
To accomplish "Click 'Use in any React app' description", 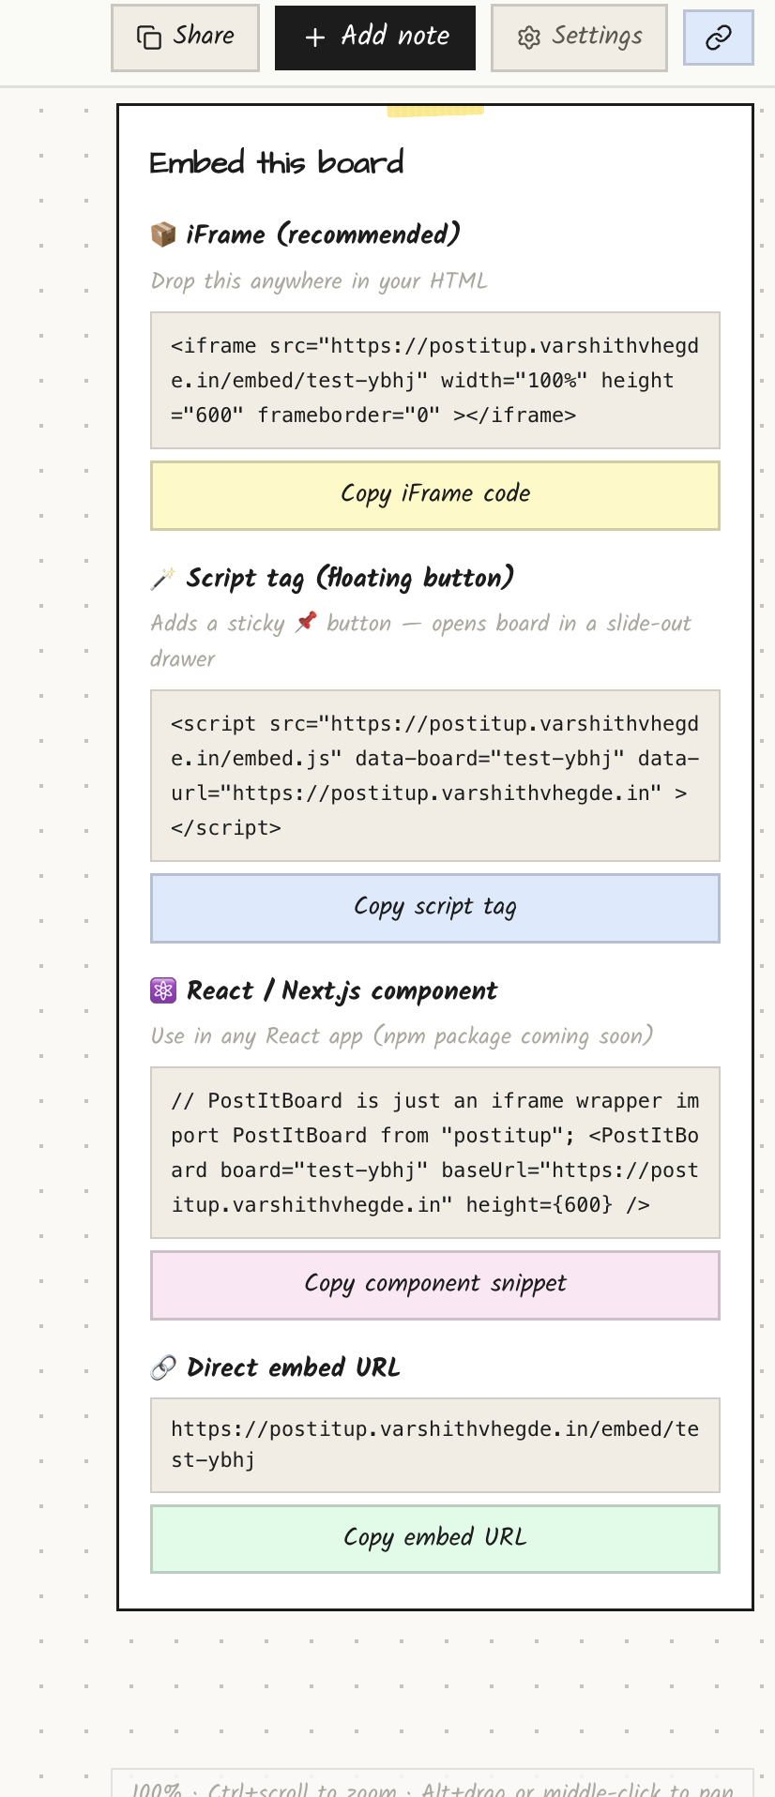I will click(x=402, y=1036).
